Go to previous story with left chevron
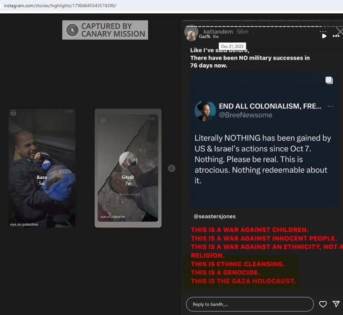The height and width of the screenshot is (315, 343). tap(171, 168)
